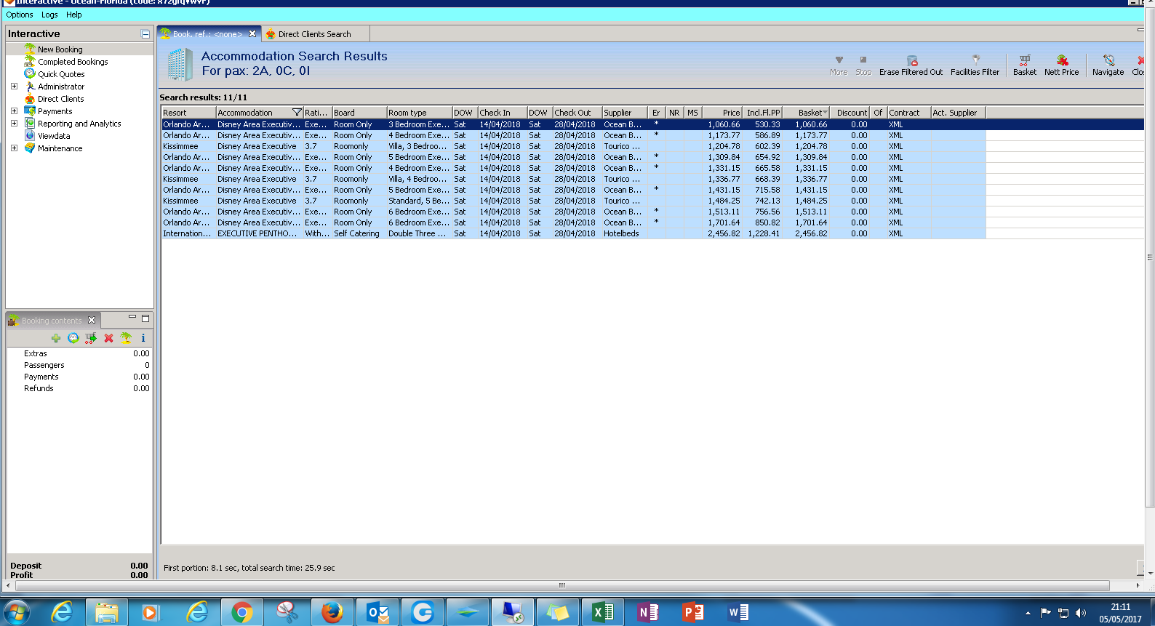Click the More results button
This screenshot has height=626, width=1155.
(839, 65)
